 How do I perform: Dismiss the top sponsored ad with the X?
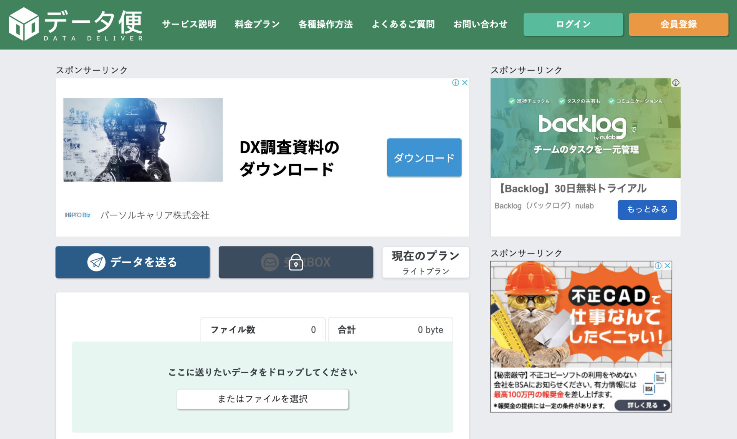pyautogui.click(x=464, y=82)
